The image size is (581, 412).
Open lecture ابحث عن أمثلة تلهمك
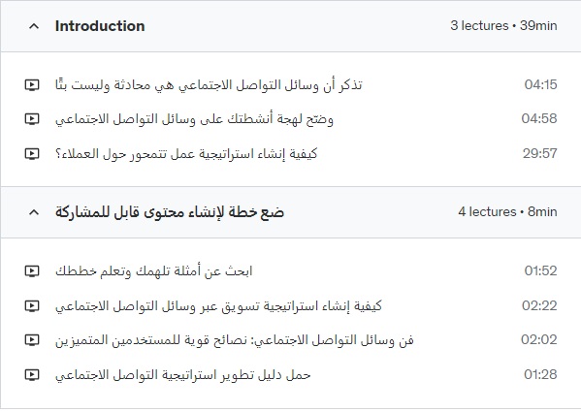tap(154, 271)
